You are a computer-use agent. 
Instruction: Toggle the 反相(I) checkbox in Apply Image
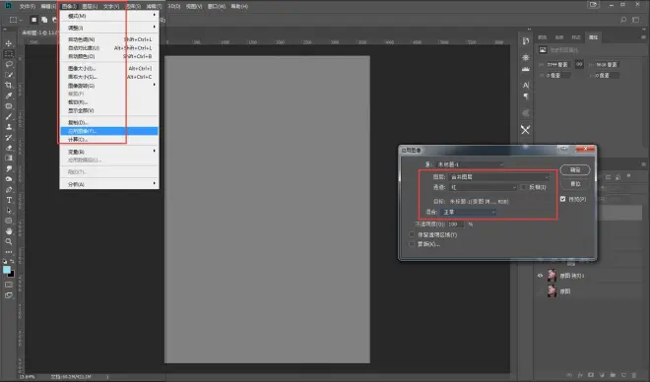[523, 187]
